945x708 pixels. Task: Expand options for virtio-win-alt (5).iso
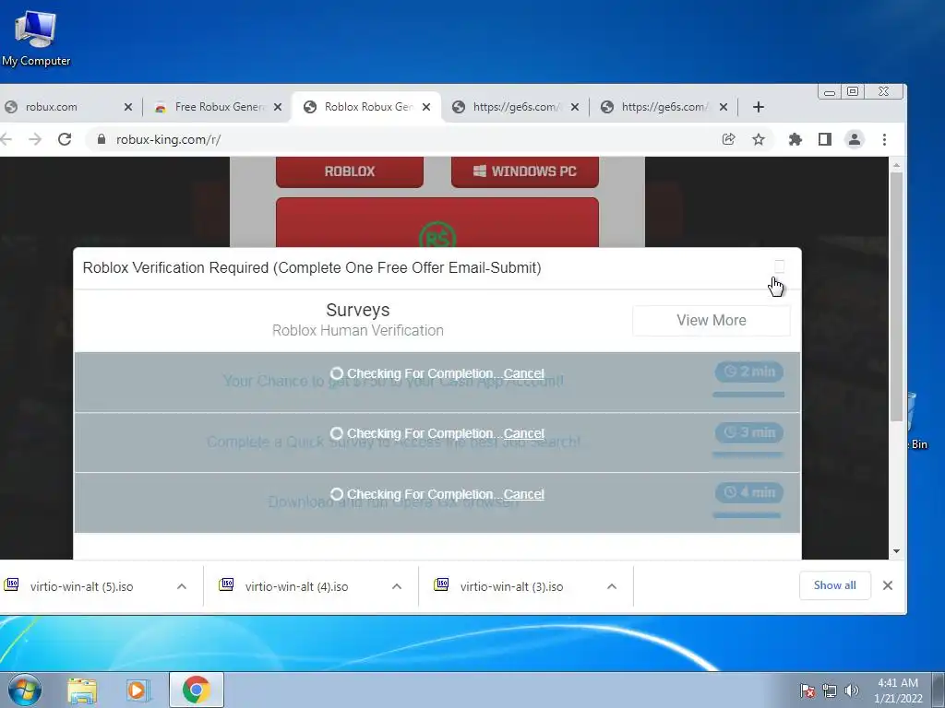182,586
